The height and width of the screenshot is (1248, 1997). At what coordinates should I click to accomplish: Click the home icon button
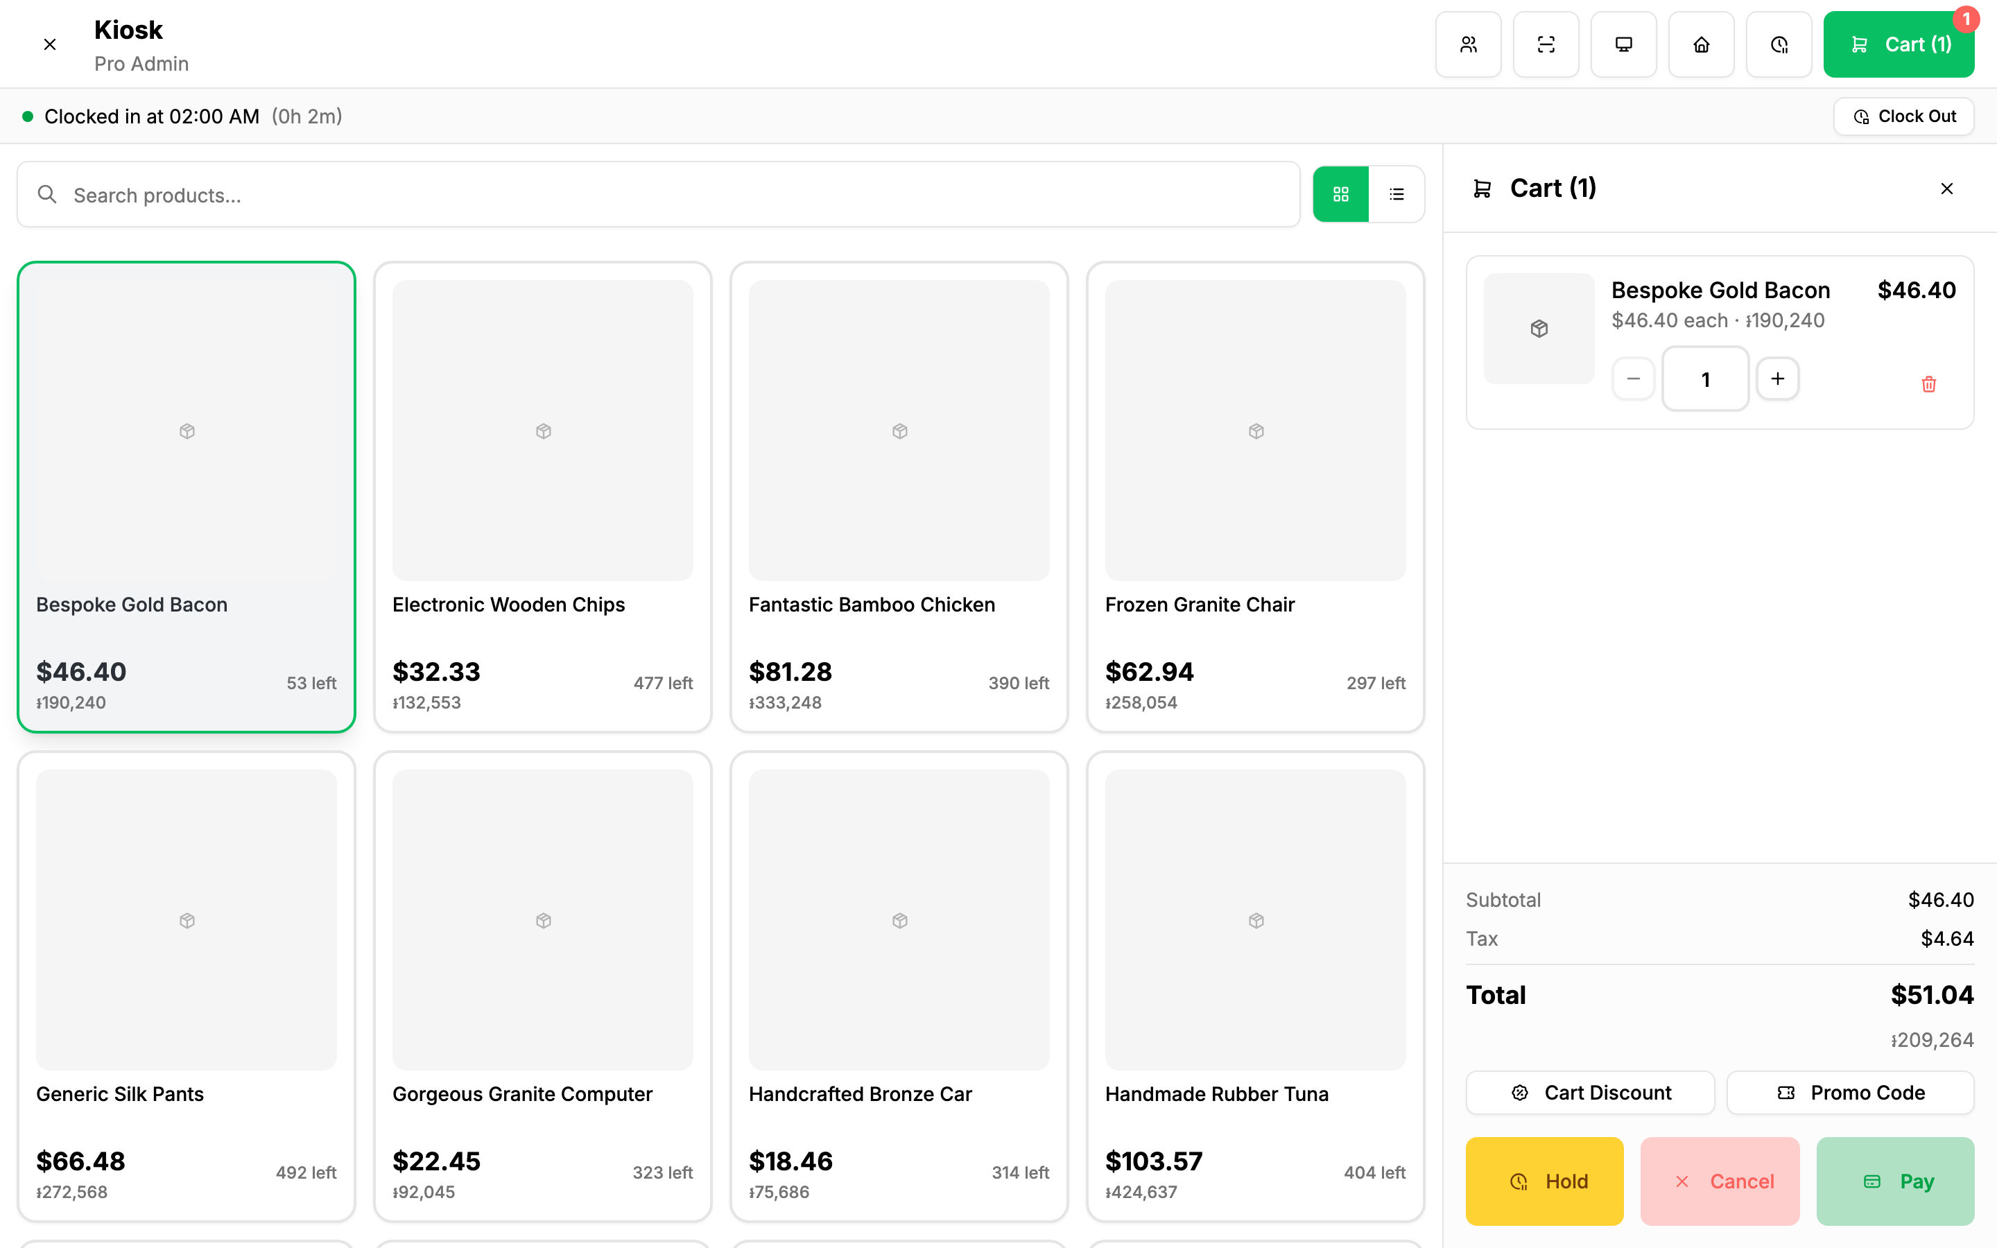tap(1701, 44)
